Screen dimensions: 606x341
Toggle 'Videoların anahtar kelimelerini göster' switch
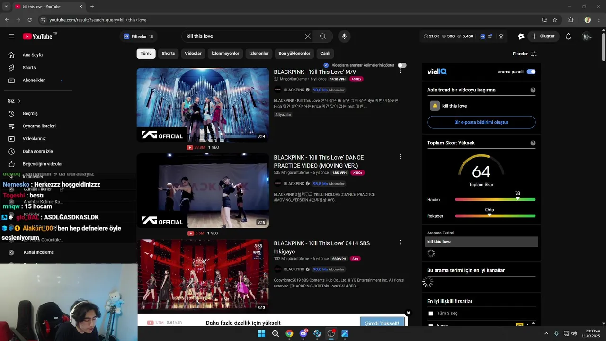[x=402, y=65]
